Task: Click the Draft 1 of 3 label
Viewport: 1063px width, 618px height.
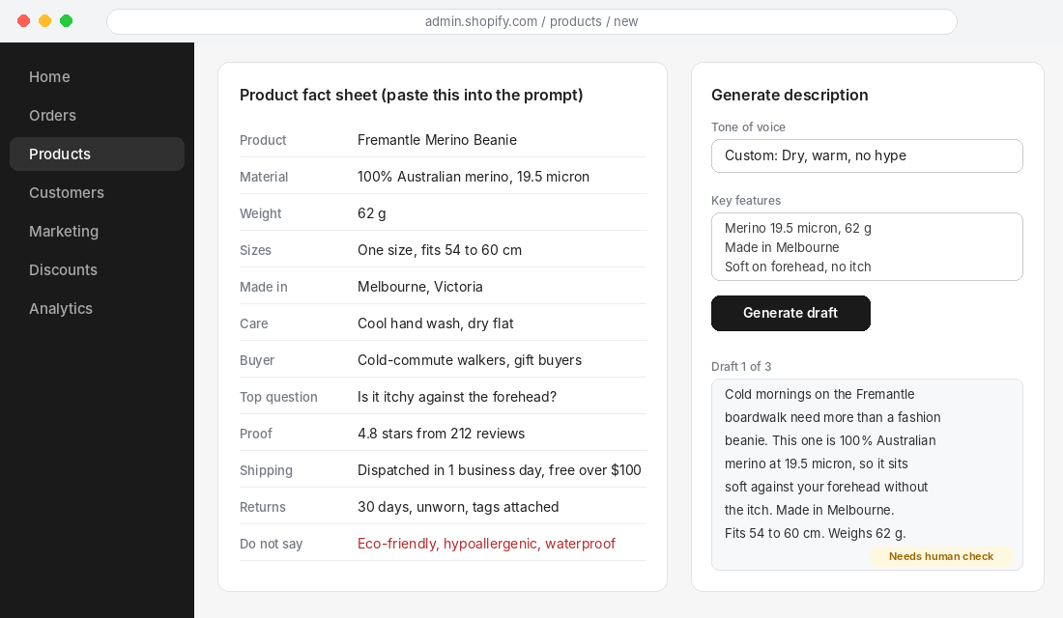Action: pos(741,367)
